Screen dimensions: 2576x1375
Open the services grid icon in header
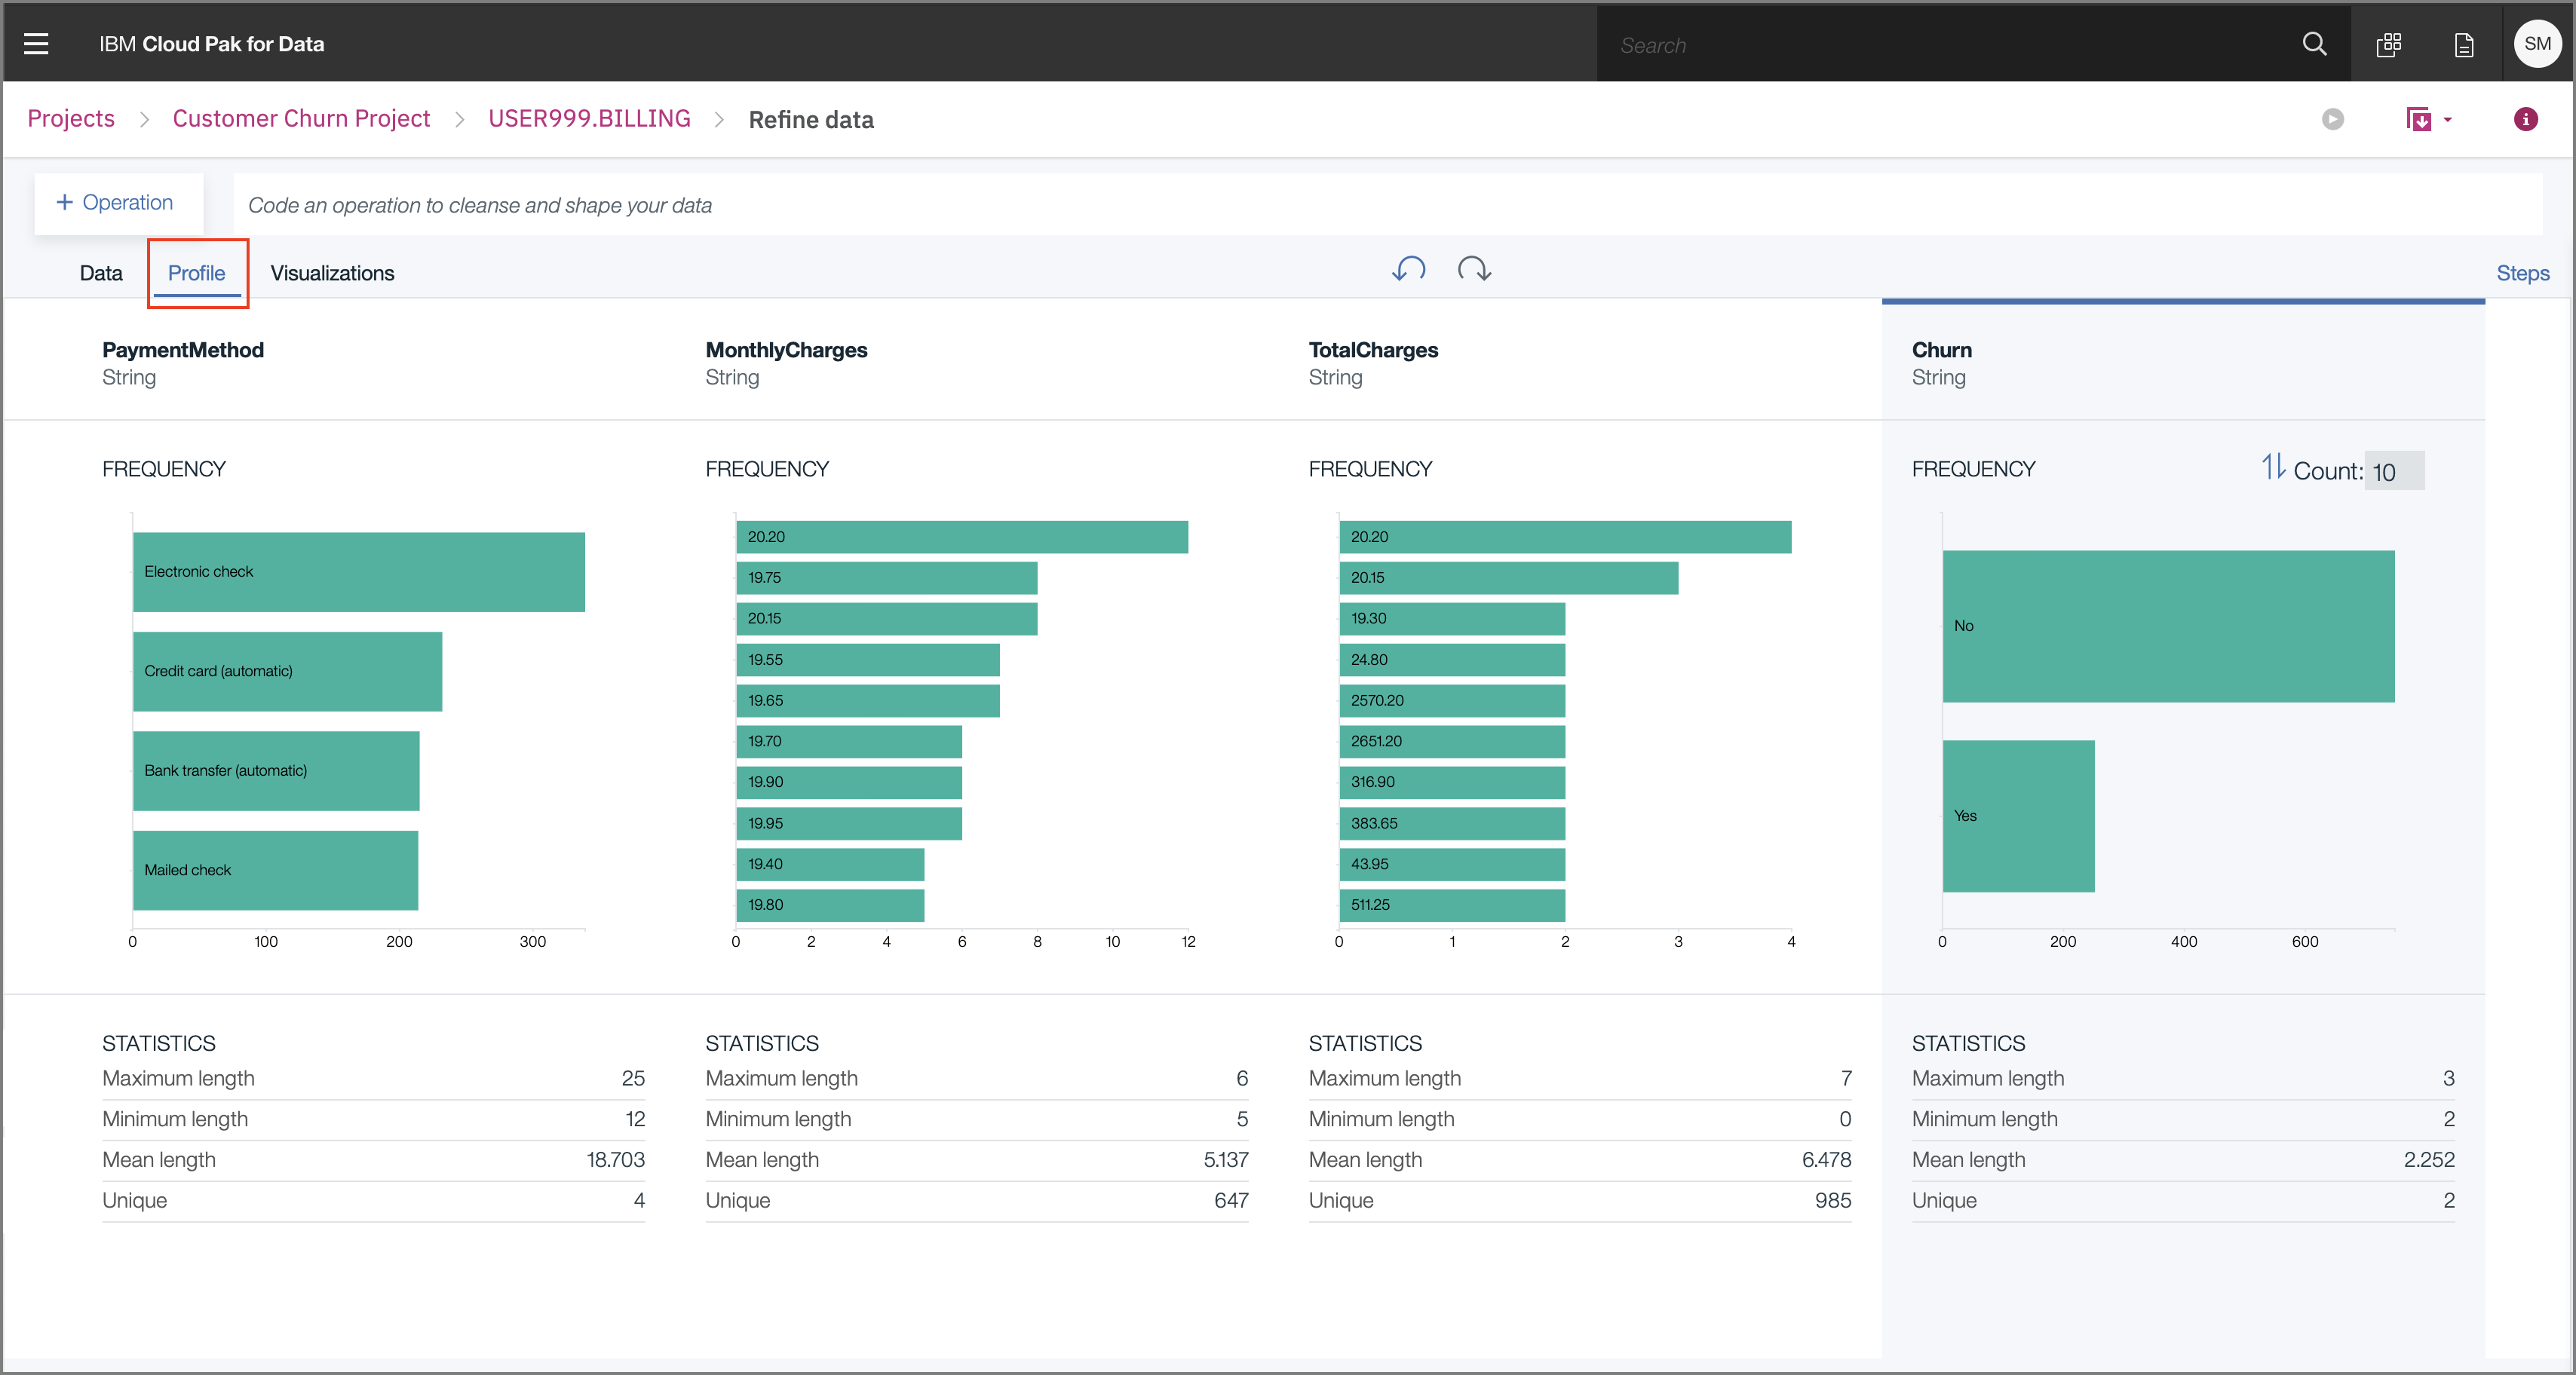pyautogui.click(x=2389, y=44)
